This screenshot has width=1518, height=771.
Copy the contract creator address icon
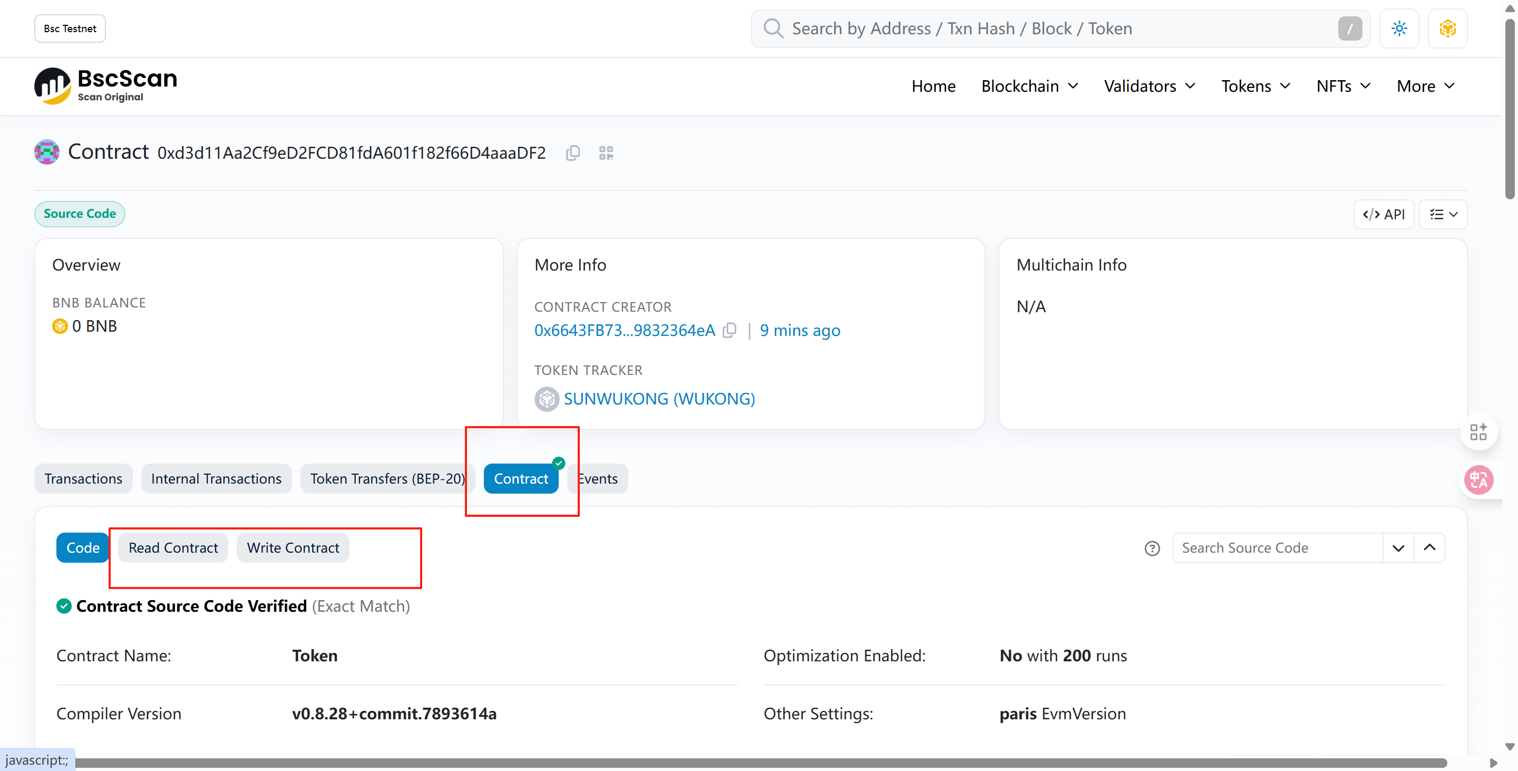(729, 331)
